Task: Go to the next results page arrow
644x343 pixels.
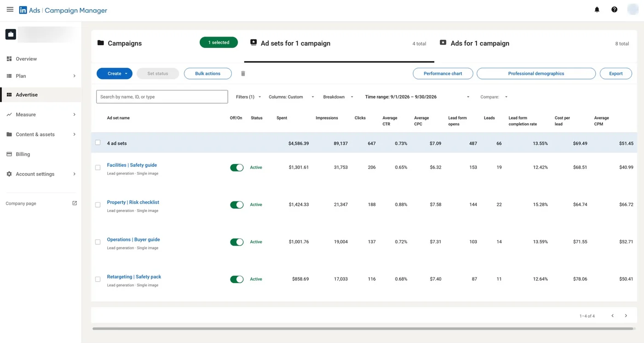Action: [626, 316]
